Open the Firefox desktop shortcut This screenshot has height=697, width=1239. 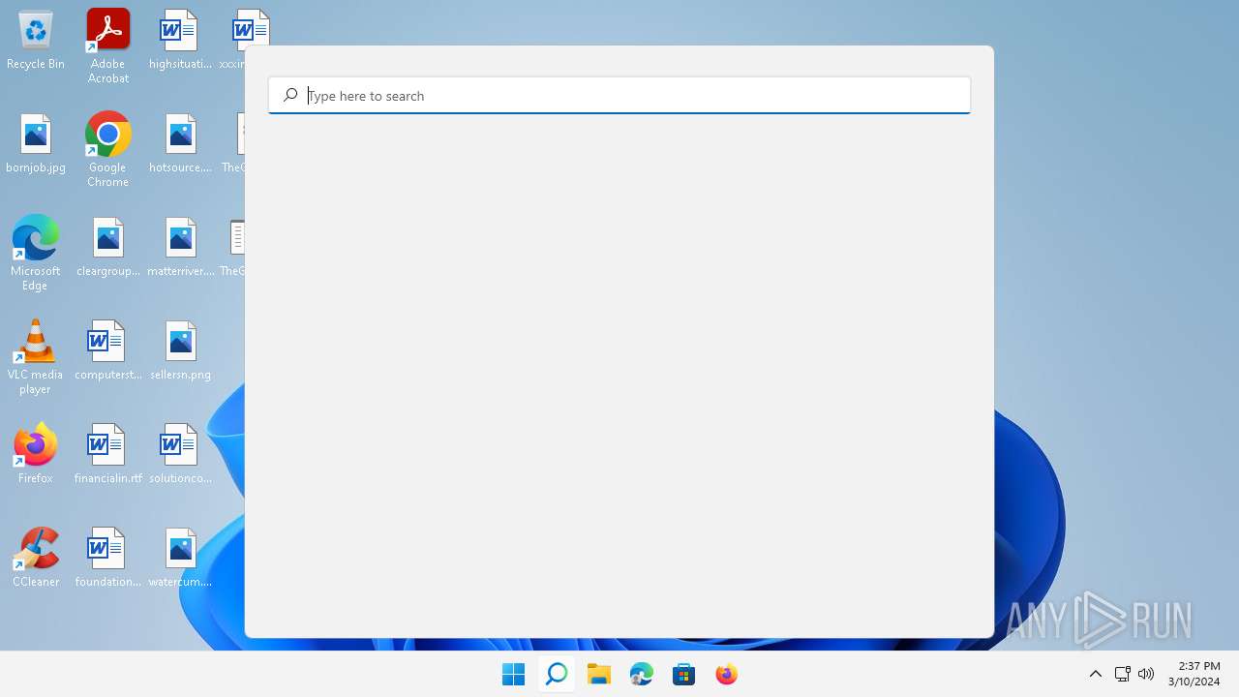click(x=36, y=454)
